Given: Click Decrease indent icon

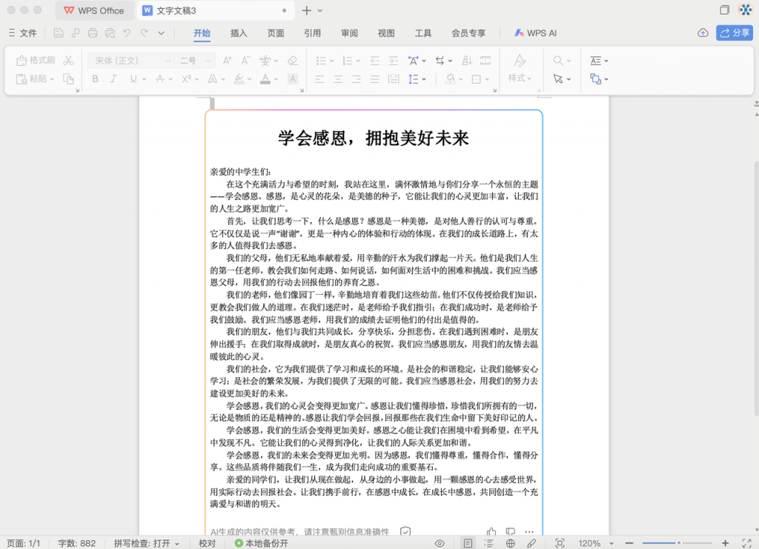Looking at the screenshot, I should pos(374,61).
